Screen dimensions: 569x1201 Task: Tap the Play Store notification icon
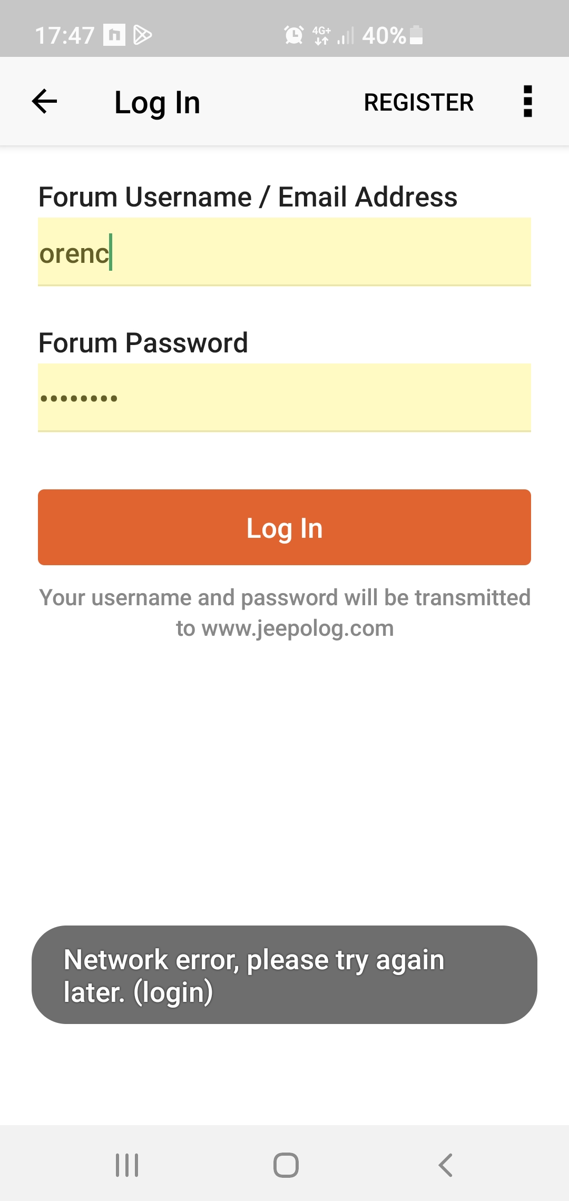click(x=142, y=35)
